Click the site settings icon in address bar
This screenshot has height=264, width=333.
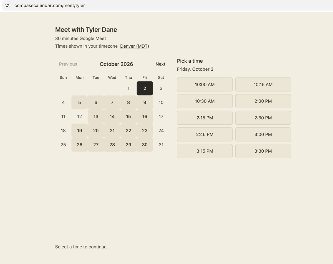(x=7, y=6)
